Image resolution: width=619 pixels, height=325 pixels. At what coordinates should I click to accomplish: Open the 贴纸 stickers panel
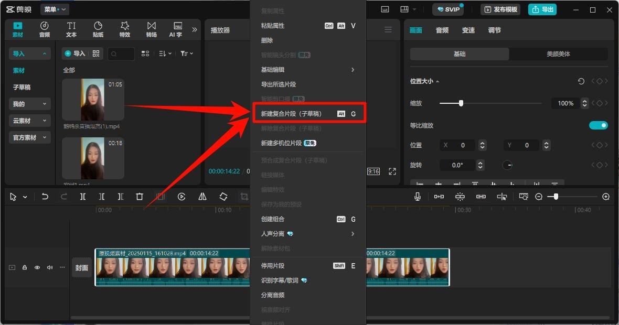pyautogui.click(x=98, y=30)
